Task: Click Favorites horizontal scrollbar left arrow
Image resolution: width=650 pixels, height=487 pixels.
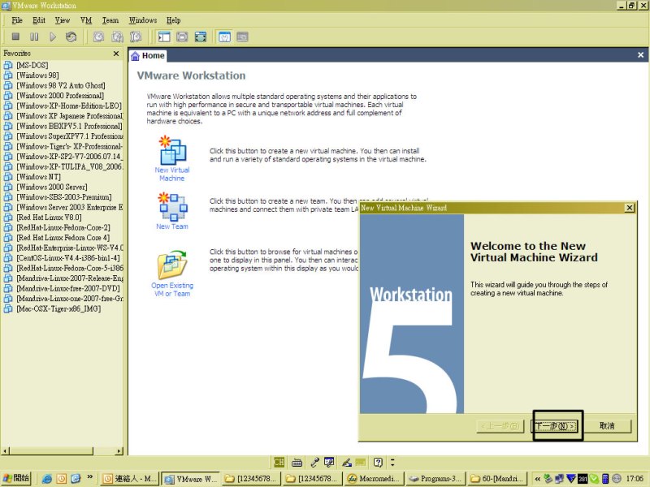Action: pos(5,450)
